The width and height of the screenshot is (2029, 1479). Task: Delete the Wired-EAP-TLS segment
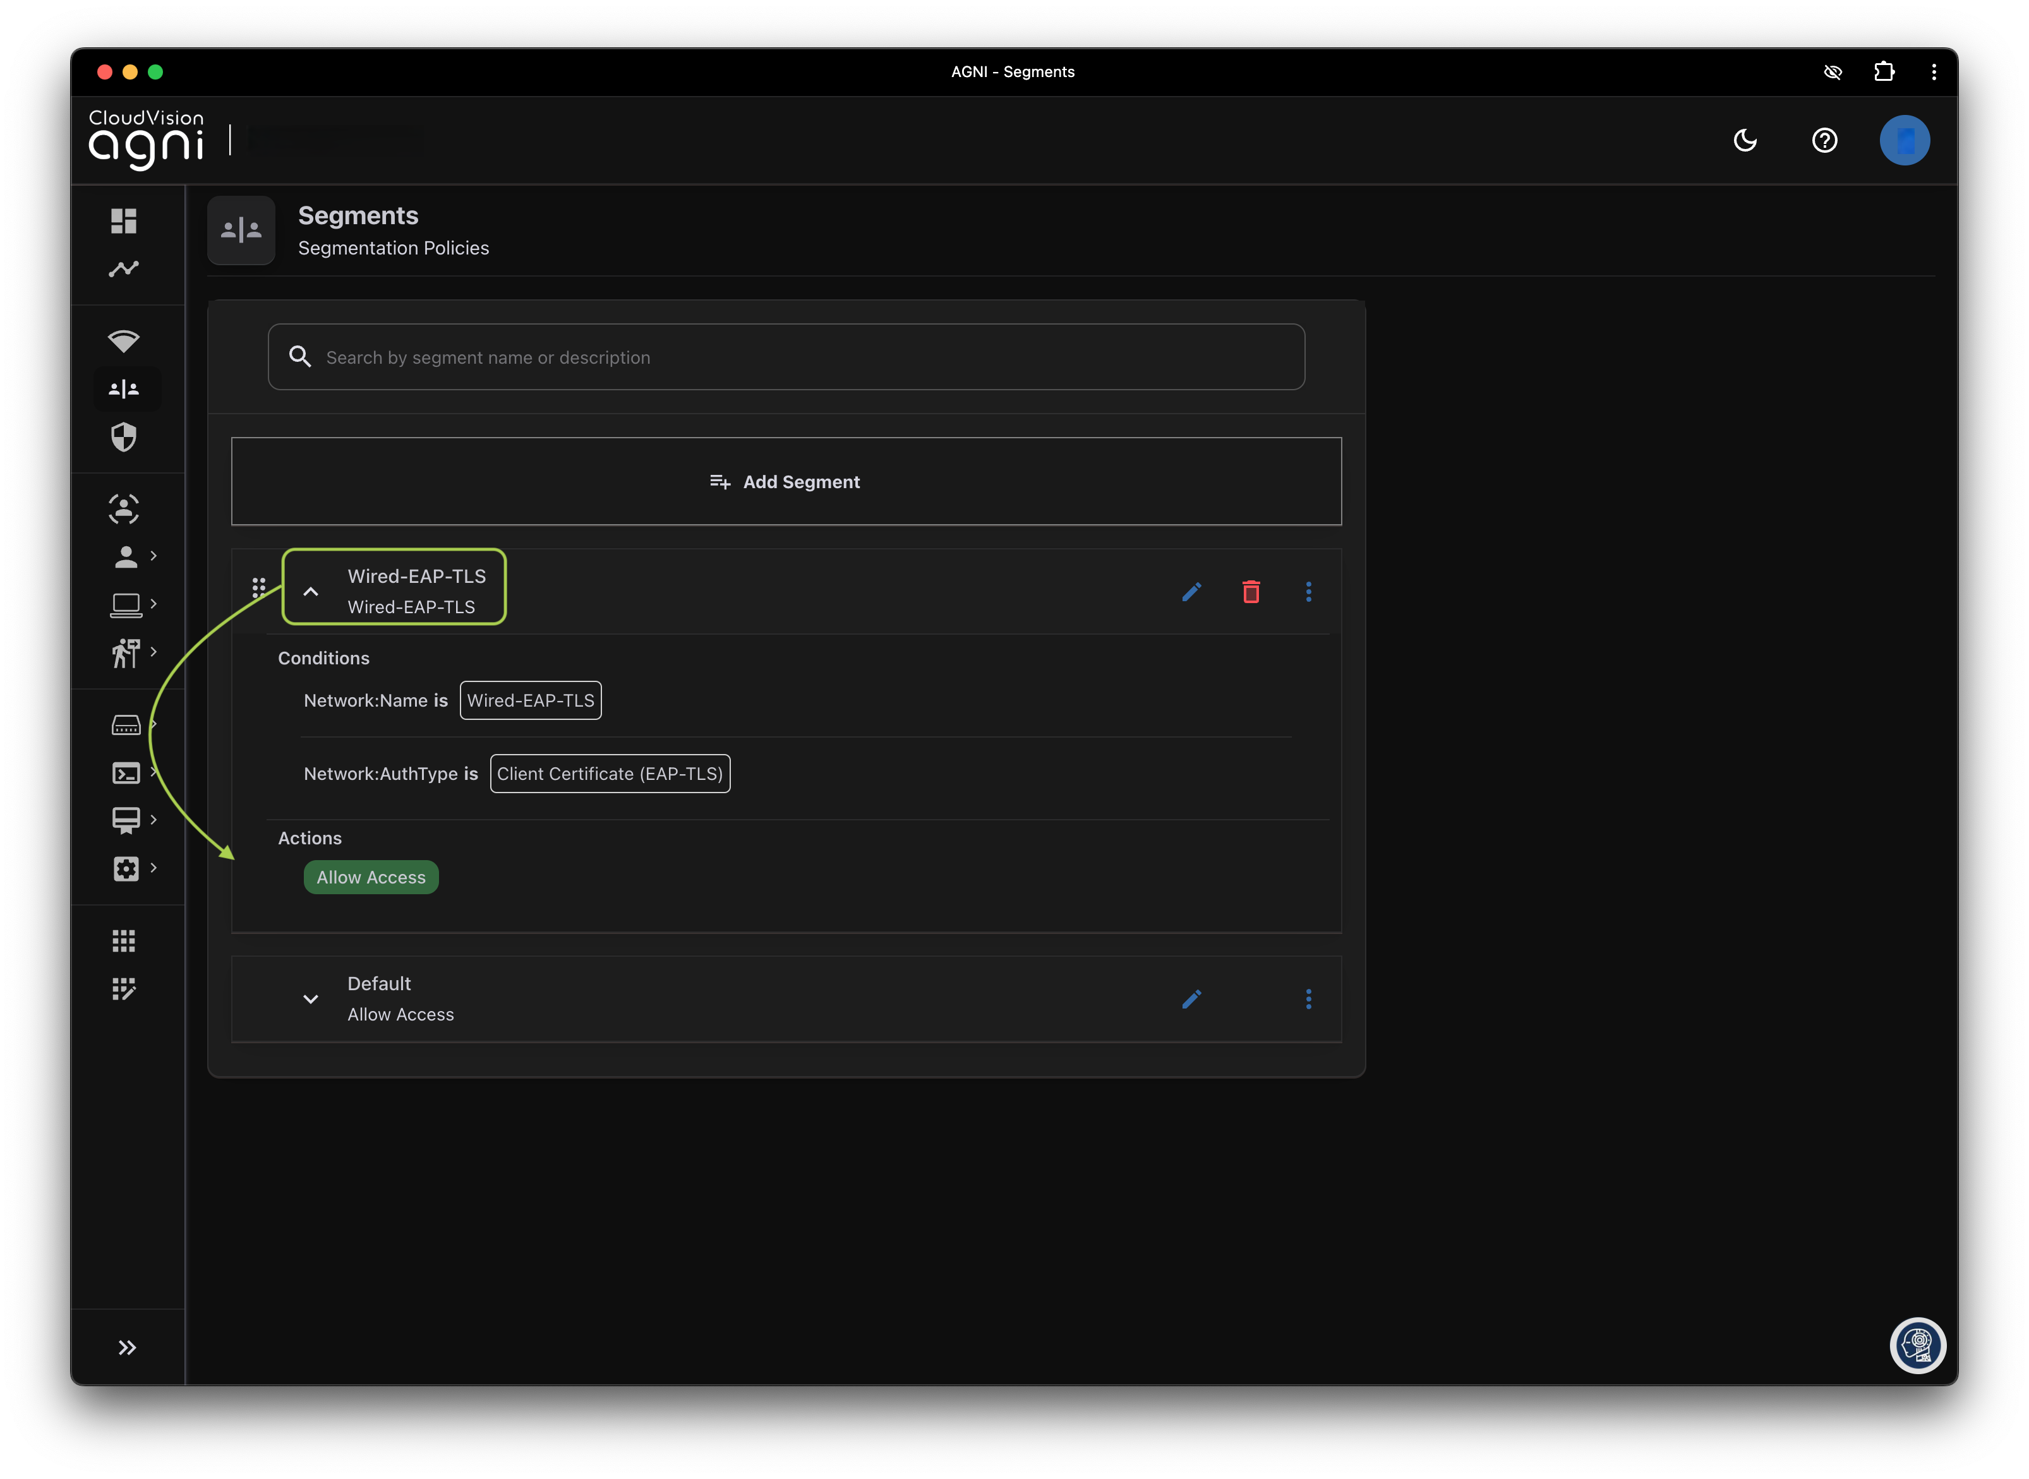point(1251,592)
